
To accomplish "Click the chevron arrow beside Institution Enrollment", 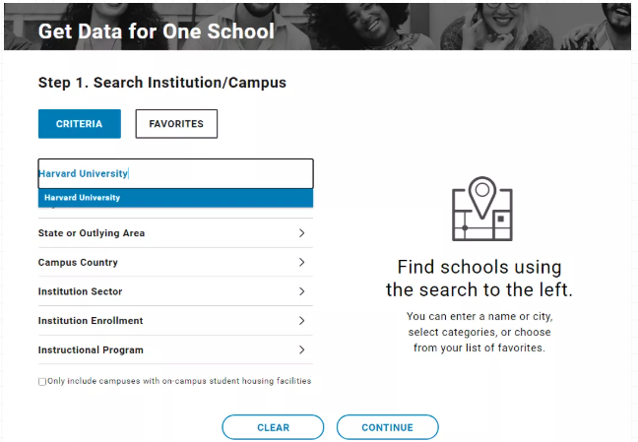I will pos(301,321).
